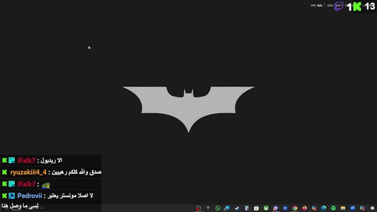Launch Epic Games Launcher from taskbar
Viewport: 377px width, 212px height.
tap(208, 208)
